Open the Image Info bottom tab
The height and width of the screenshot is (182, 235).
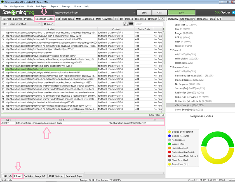41,176
